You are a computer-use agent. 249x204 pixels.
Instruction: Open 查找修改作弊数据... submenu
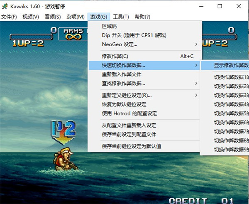[144, 84]
